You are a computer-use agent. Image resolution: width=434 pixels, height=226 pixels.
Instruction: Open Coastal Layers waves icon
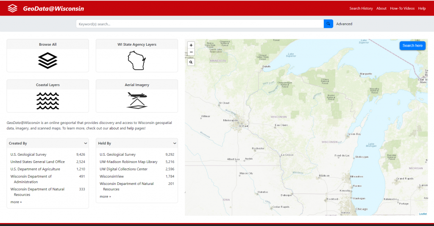pyautogui.click(x=47, y=101)
